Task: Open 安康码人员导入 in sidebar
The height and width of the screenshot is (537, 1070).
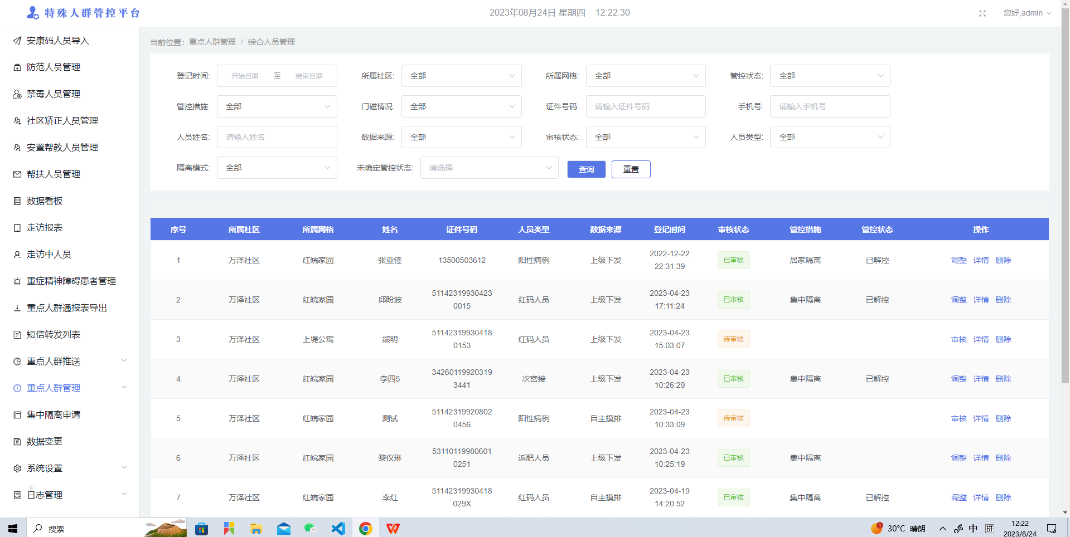Action: (x=57, y=41)
